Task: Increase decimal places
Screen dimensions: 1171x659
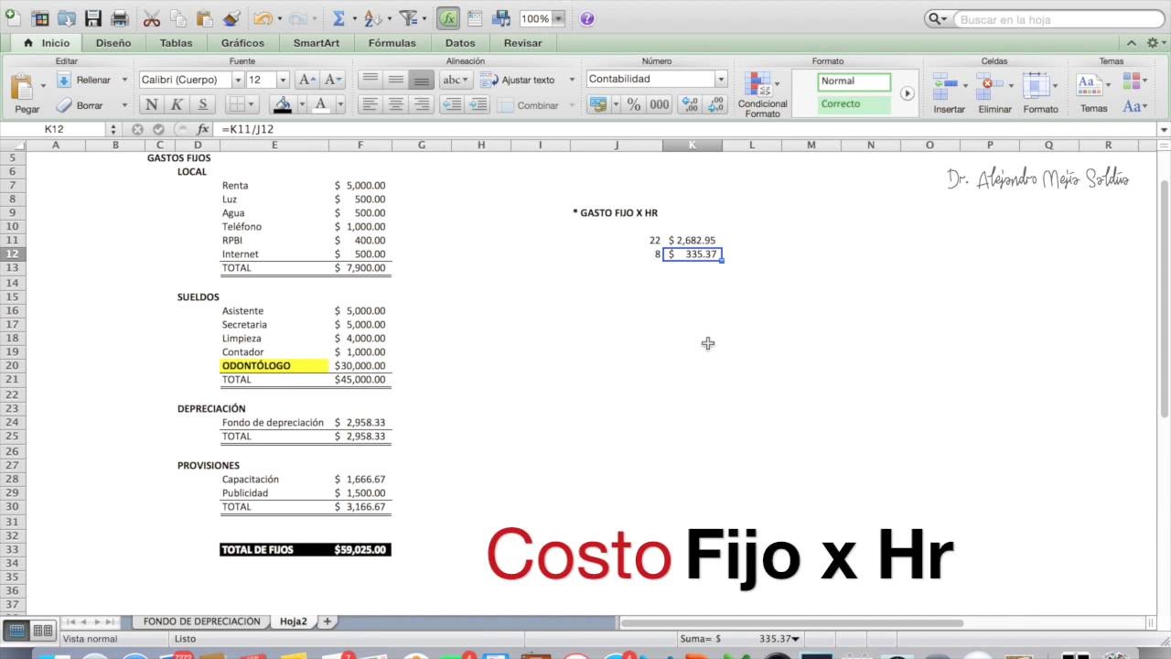Action: pyautogui.click(x=691, y=104)
